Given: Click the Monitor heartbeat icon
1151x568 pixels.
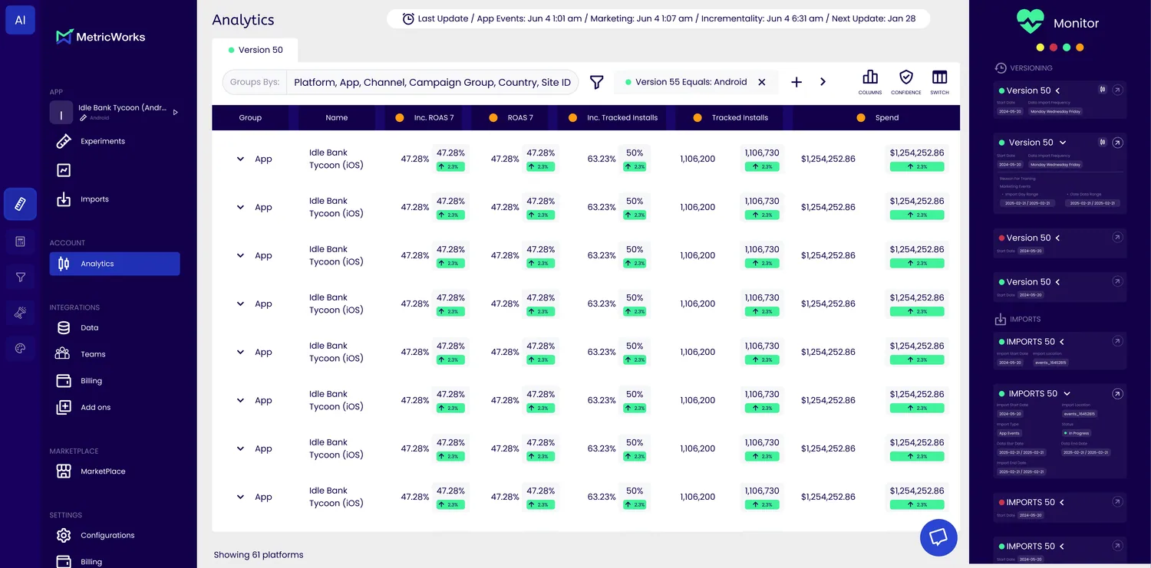Looking at the screenshot, I should (x=1031, y=21).
